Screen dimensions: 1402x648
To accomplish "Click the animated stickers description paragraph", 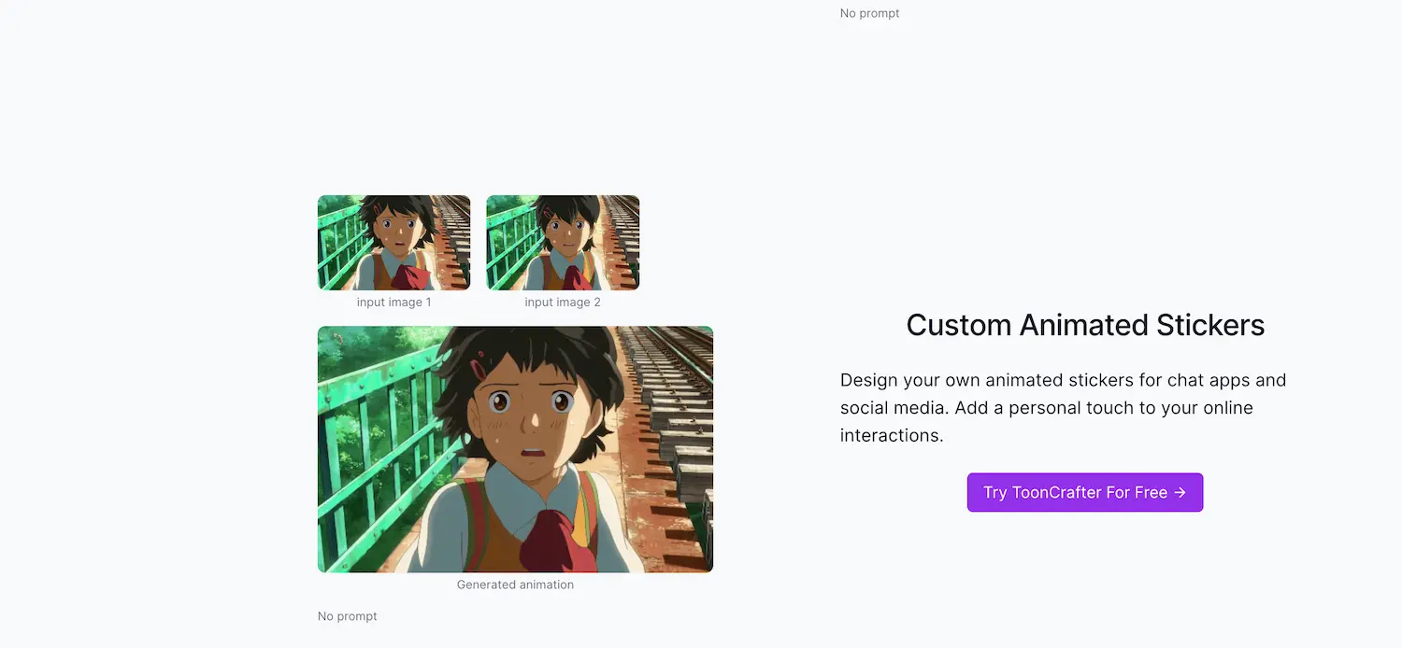I will pyautogui.click(x=1063, y=407).
